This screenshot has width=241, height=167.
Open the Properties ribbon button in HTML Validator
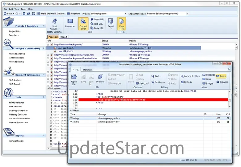[70, 23]
